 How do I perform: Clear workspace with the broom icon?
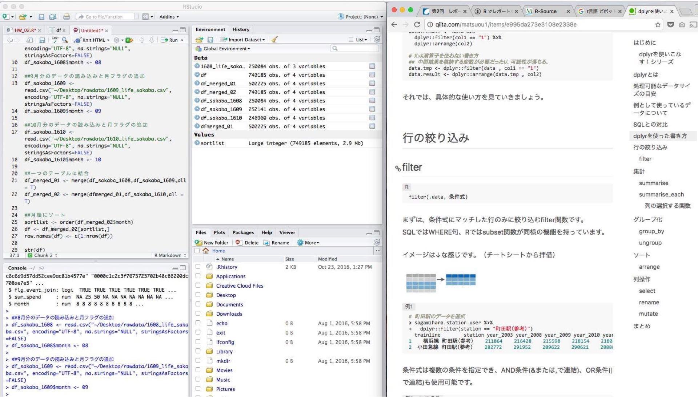click(x=274, y=40)
